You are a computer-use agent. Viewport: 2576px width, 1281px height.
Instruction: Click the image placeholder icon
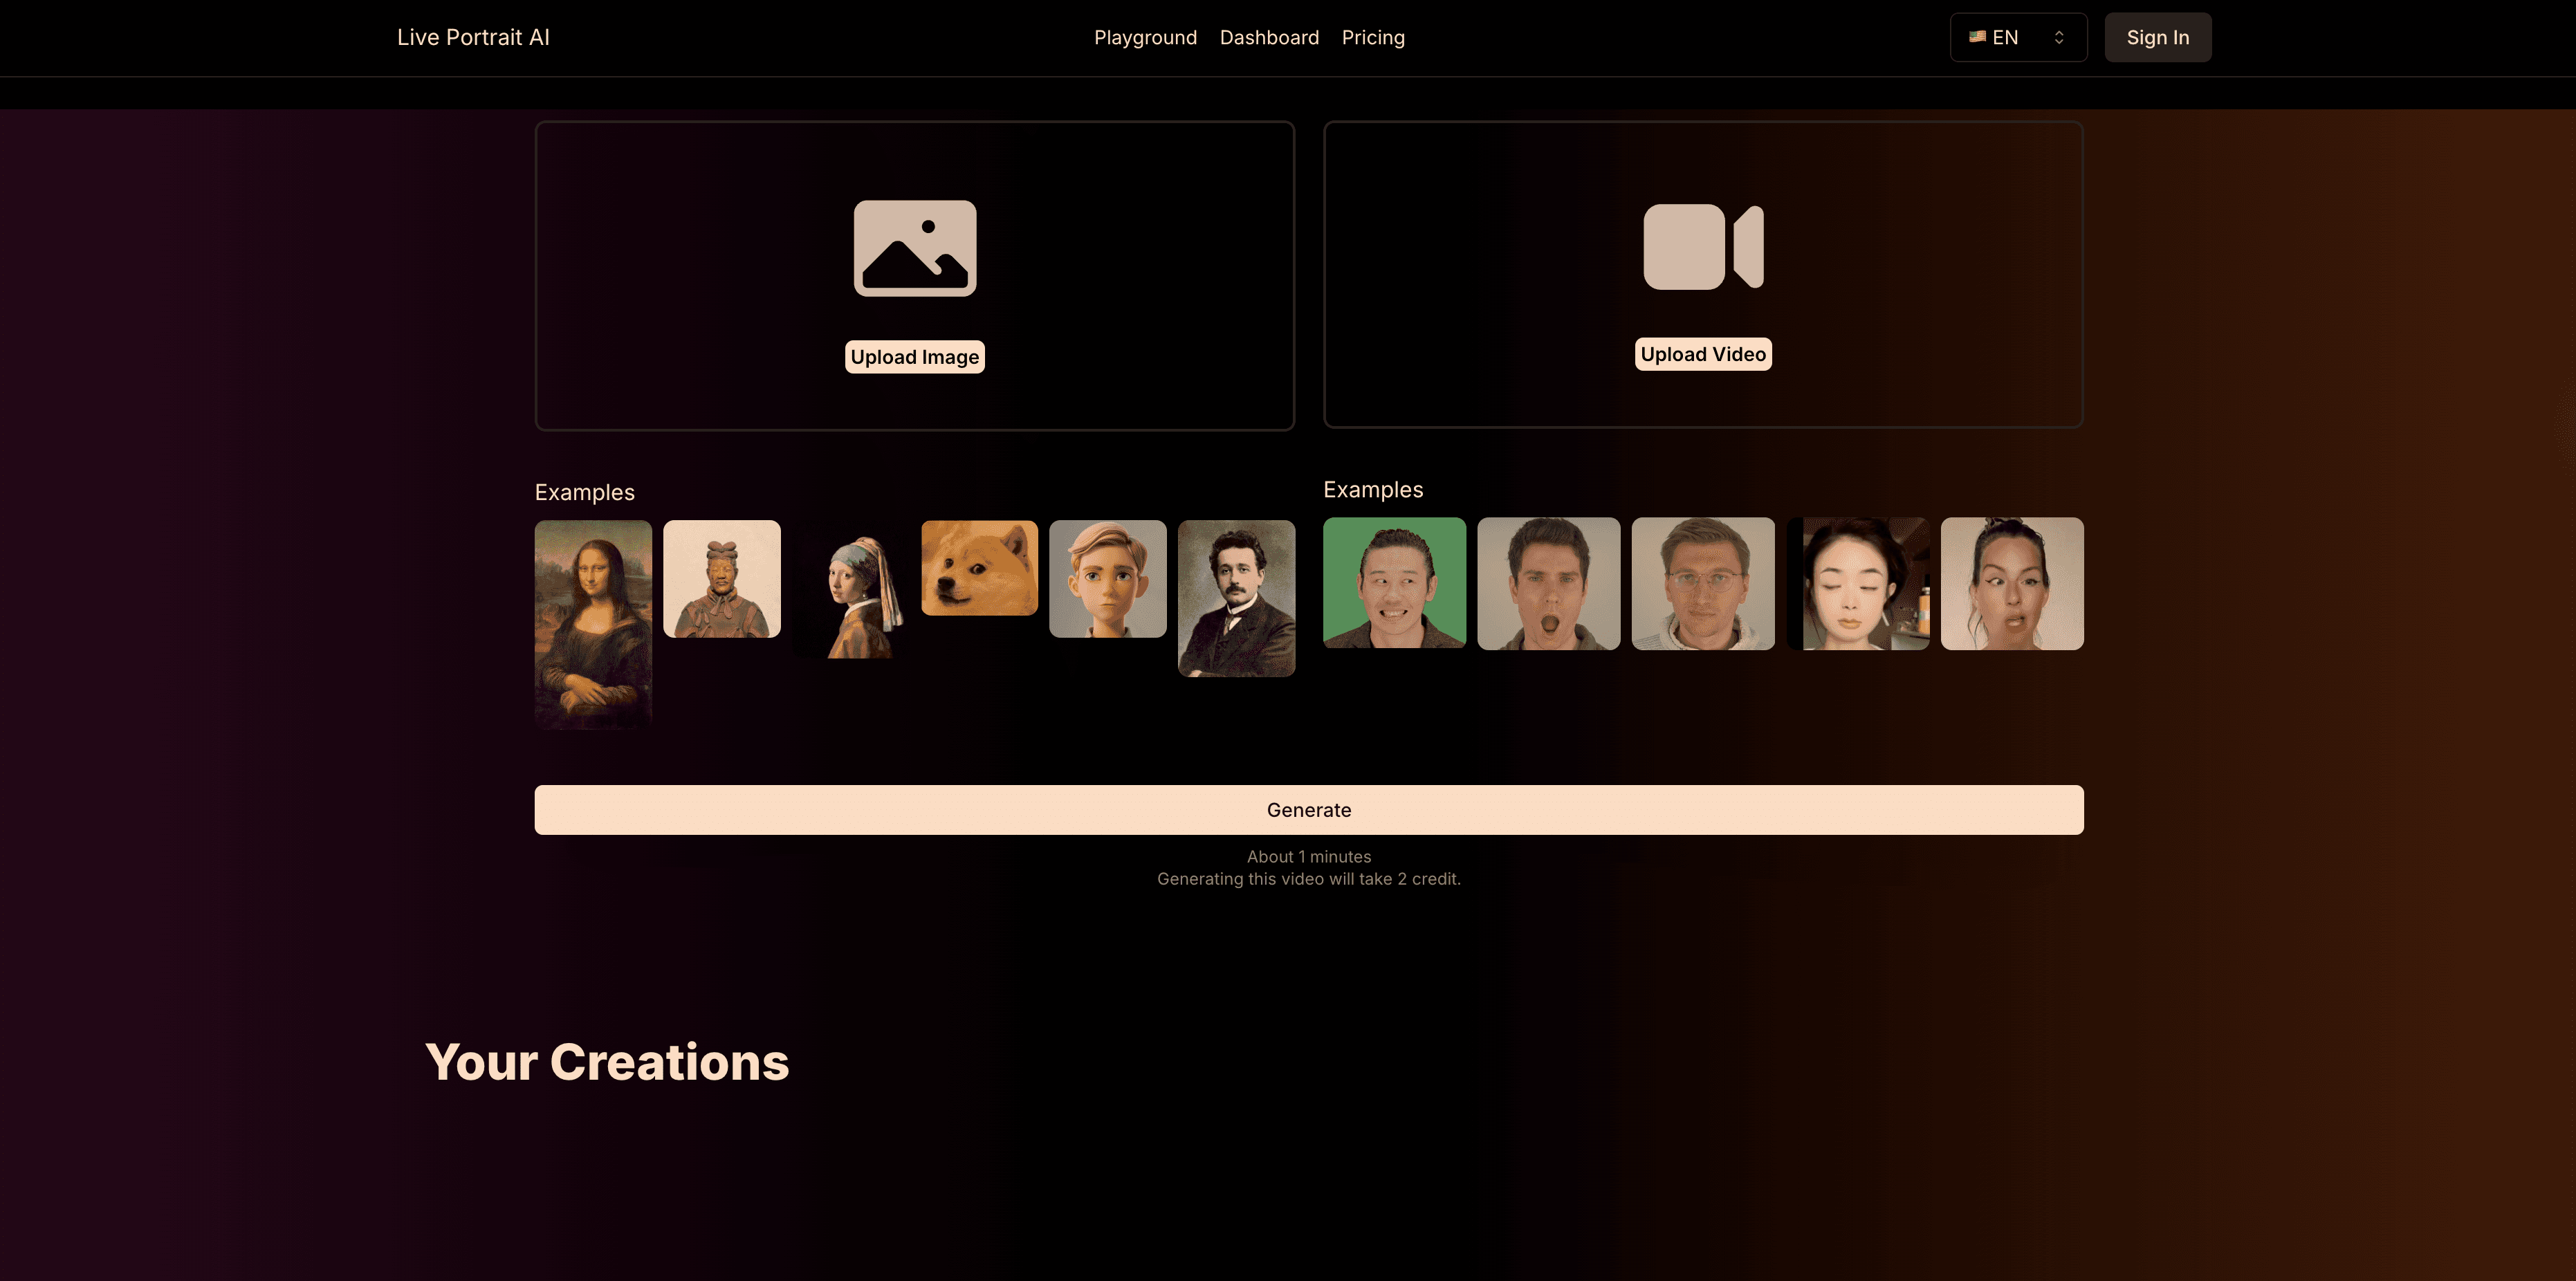pyautogui.click(x=915, y=248)
